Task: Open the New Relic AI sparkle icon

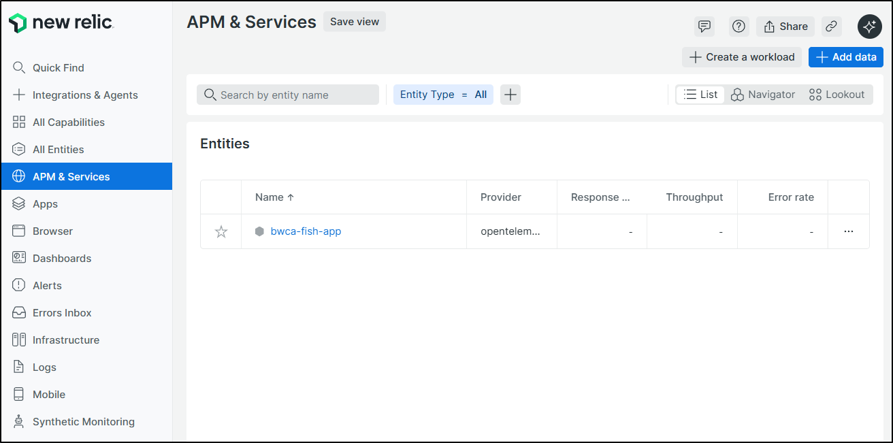Action: 869,27
